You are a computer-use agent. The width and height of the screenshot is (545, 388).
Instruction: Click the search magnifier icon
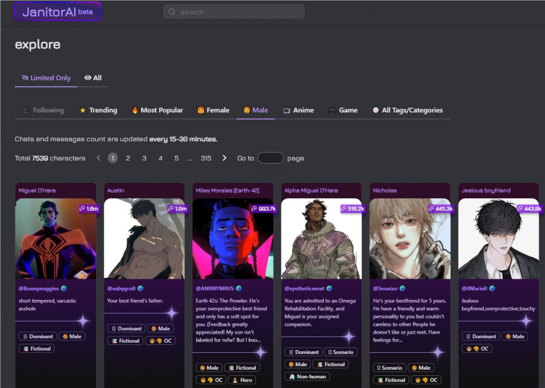(x=172, y=12)
